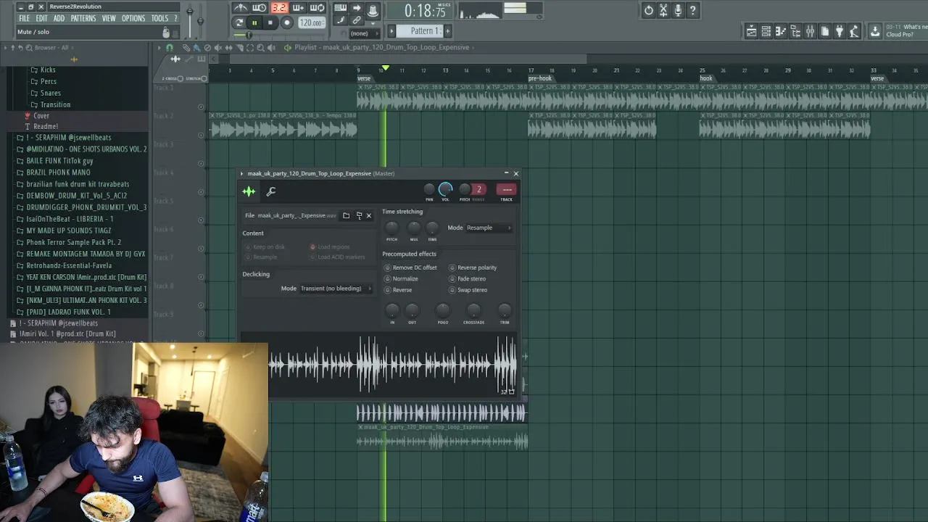Enable Reverse effect
The image size is (928, 522).
coord(398,290)
